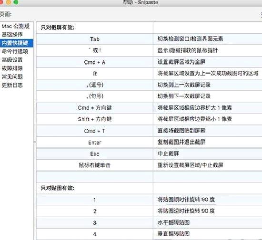
Task: Select the 内置快捷键 sidebar item
Action: [16, 43]
